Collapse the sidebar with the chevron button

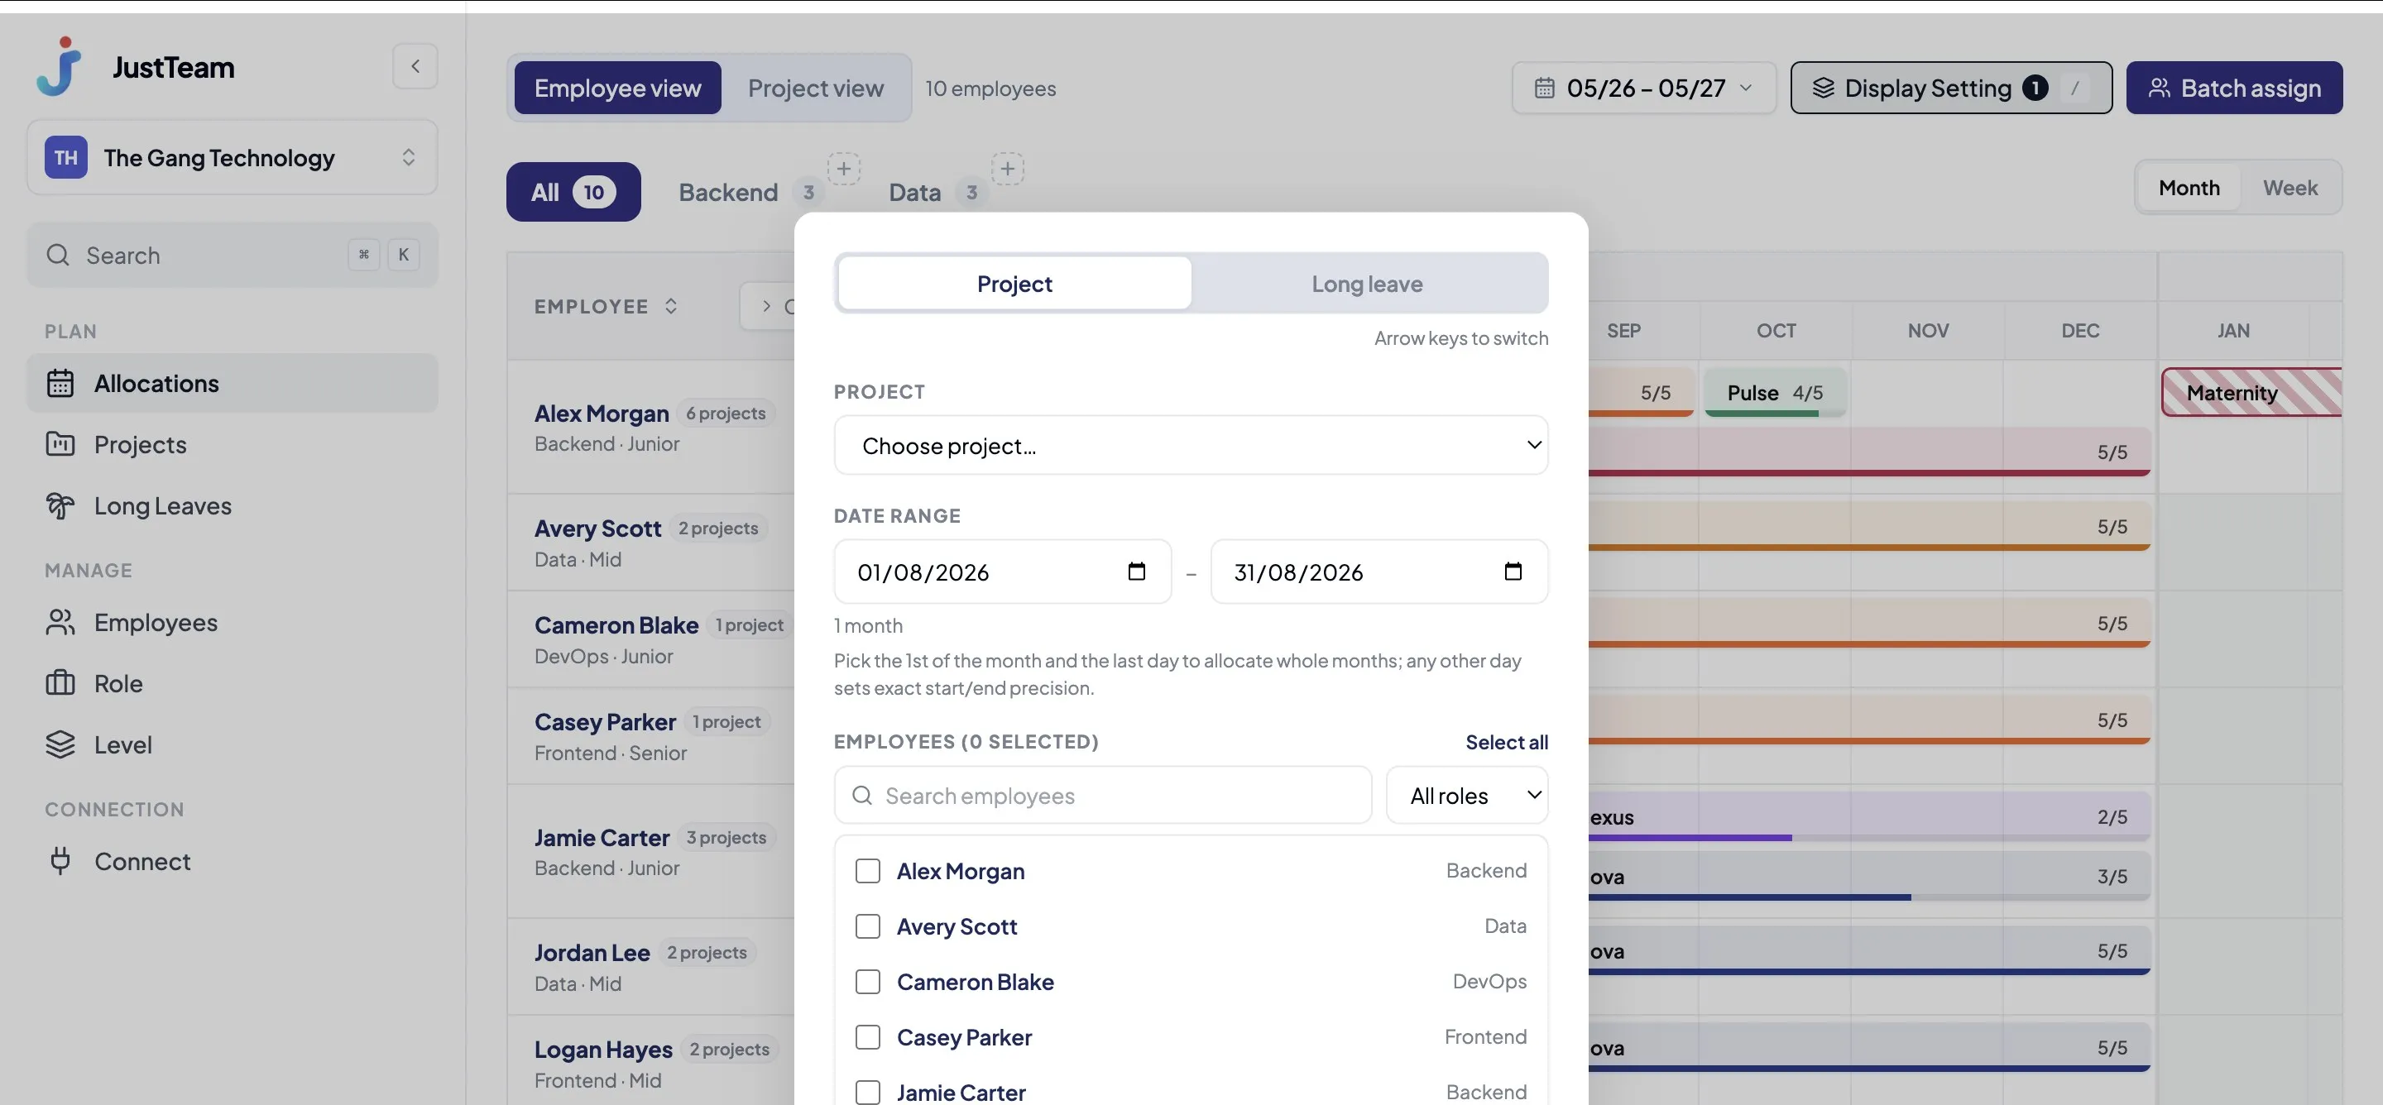(415, 65)
